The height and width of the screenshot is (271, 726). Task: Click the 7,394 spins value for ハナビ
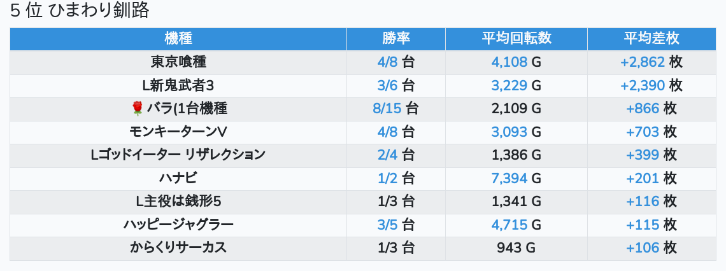click(x=509, y=178)
